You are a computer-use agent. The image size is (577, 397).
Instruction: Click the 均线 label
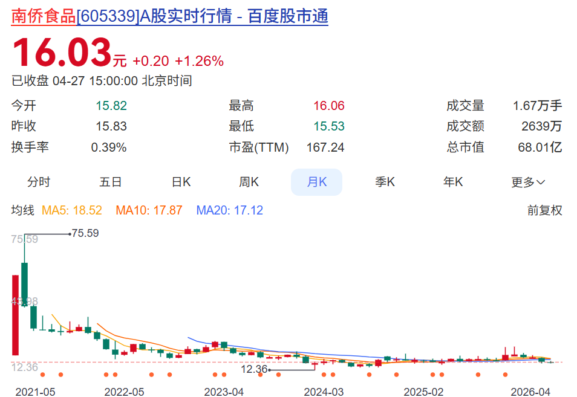point(23,210)
